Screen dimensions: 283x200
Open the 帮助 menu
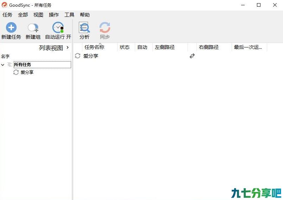pyautogui.click(x=85, y=15)
